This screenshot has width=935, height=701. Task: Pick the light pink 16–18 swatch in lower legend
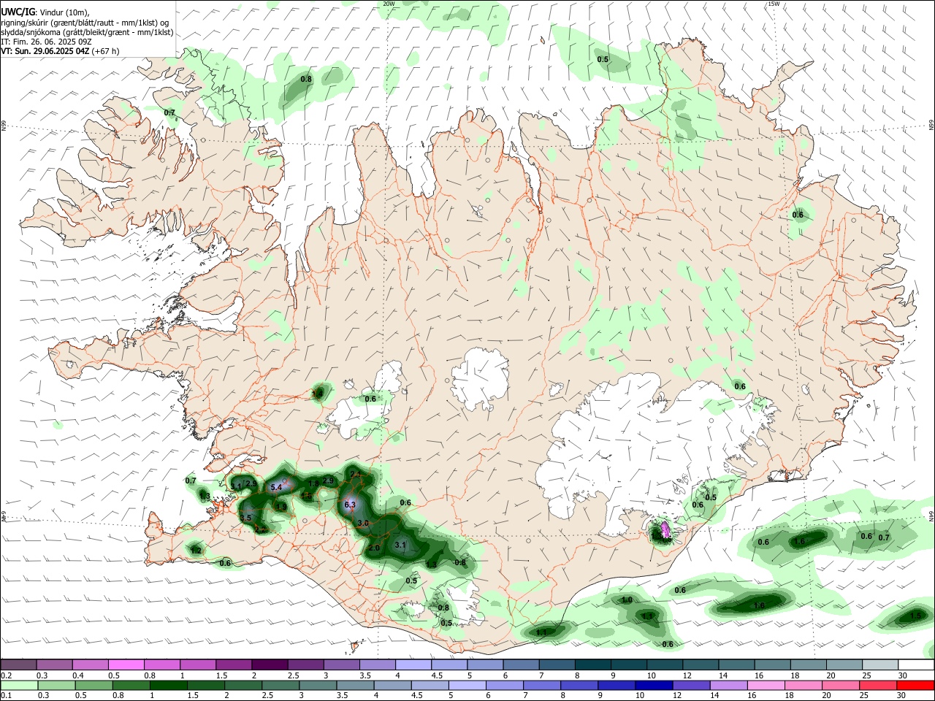pos(767,686)
